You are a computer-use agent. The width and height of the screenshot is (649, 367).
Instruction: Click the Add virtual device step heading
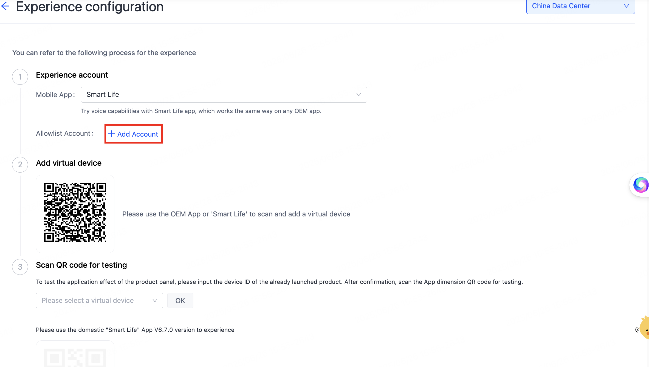click(x=69, y=163)
